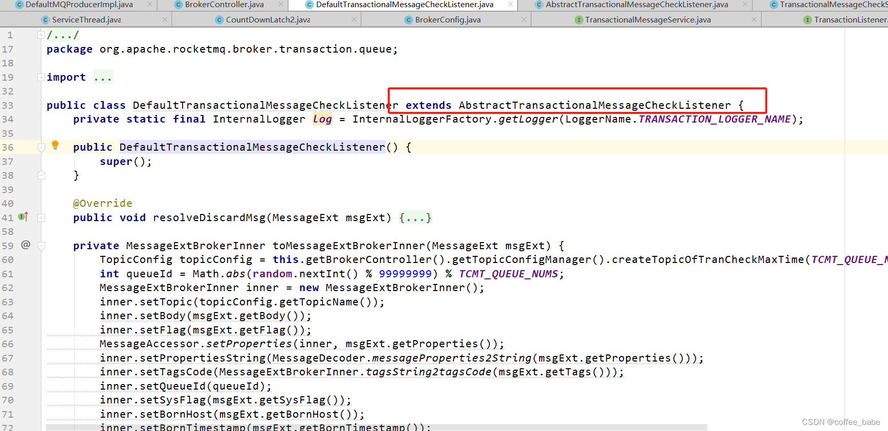Click the horizontal scrollbar at the editor bottom
Viewport: 888px width, 431px height.
tap(376, 427)
